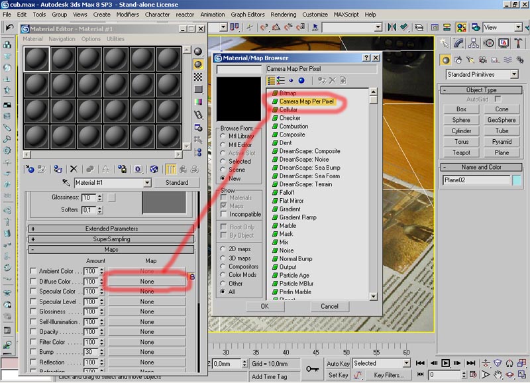Click the Set Keys key icon

point(312,368)
